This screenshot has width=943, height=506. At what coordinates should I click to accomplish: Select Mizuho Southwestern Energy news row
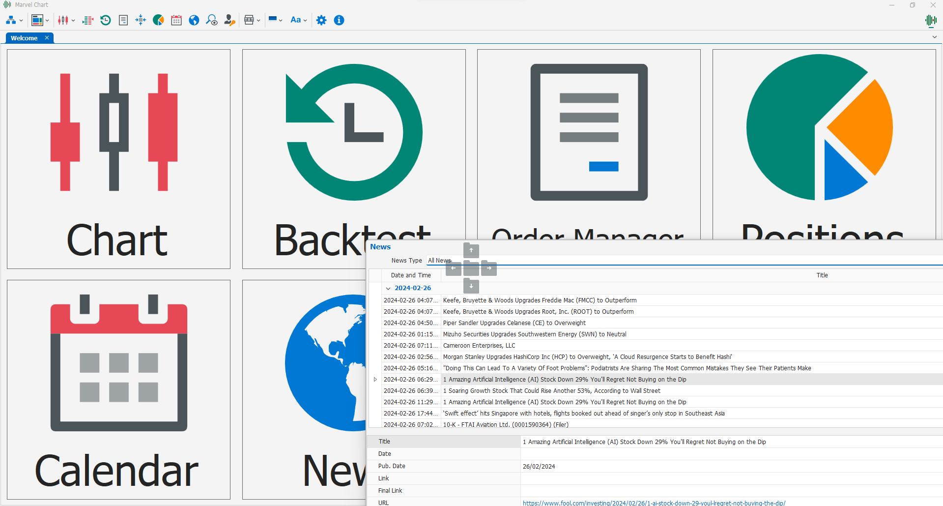tap(662, 334)
